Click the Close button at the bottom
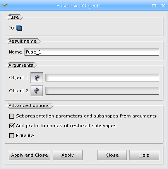Screen dimensions: 168x169 pyautogui.click(x=112, y=155)
